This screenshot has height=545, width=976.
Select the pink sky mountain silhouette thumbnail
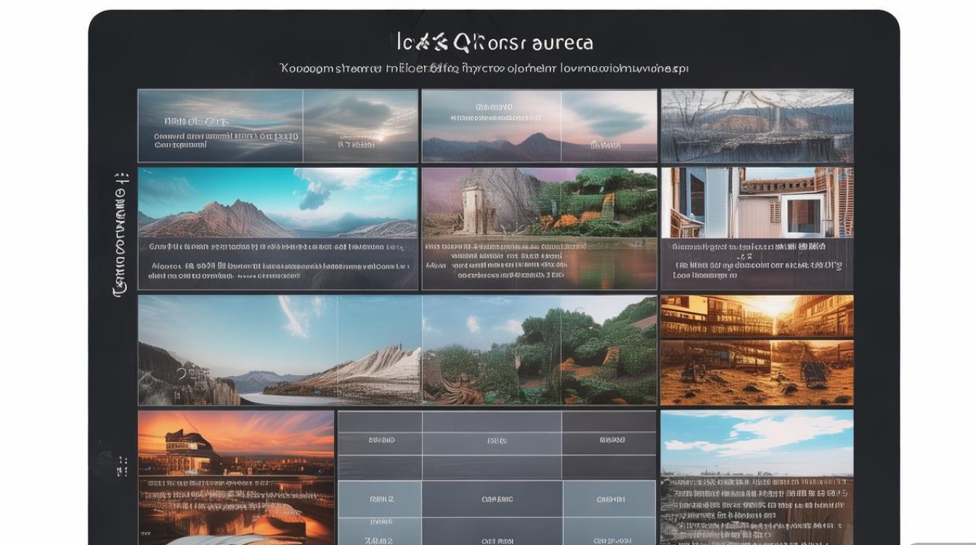[539, 125]
